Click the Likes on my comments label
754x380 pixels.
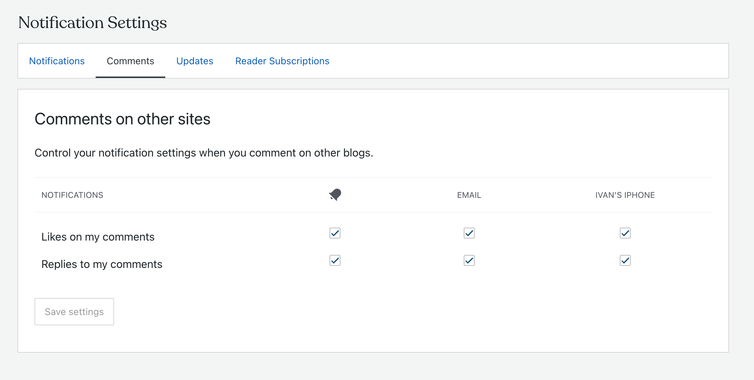coord(98,237)
